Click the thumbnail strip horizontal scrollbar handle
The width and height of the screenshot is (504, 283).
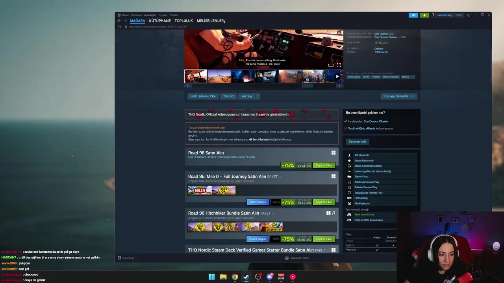click(308, 86)
